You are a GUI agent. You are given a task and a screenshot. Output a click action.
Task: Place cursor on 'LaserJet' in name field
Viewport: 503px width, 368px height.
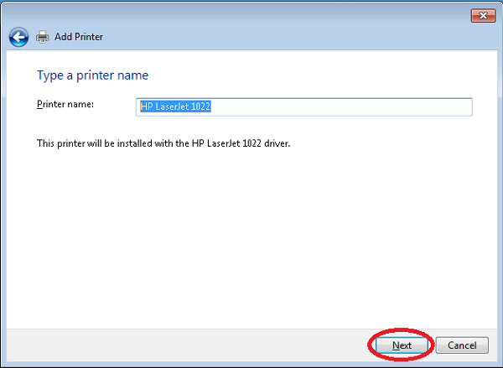(x=174, y=106)
